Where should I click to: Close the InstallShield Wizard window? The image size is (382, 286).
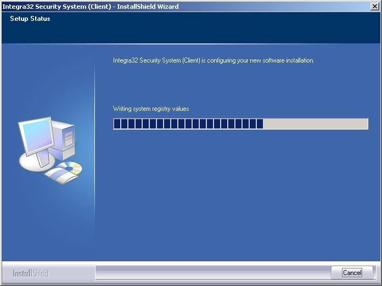click(x=374, y=7)
